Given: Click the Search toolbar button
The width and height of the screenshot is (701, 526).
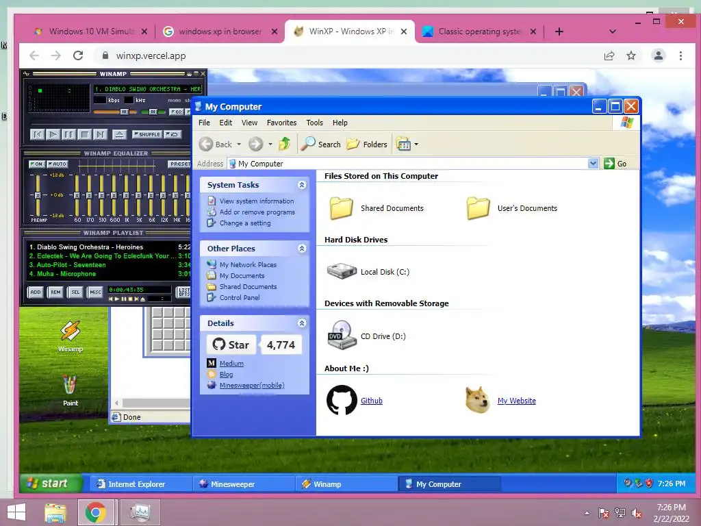Looking at the screenshot, I should point(320,144).
